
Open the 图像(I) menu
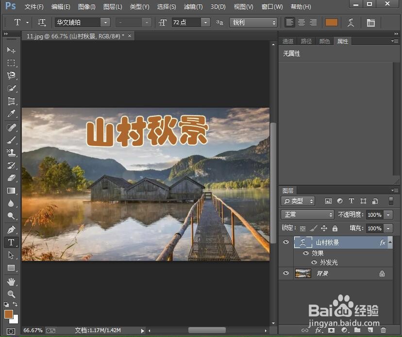coord(86,7)
